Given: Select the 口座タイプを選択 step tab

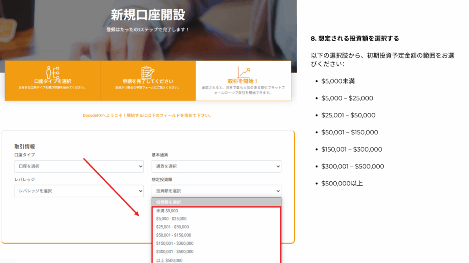Looking at the screenshot, I should pos(53,81).
